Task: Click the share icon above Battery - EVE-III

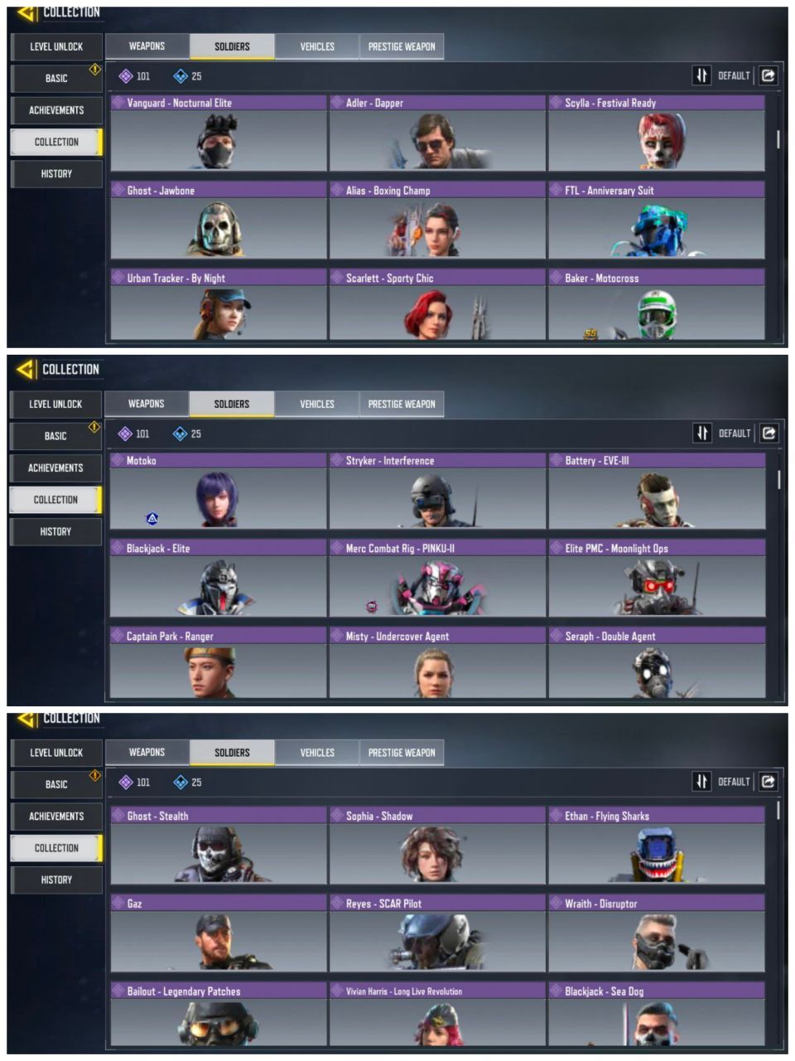Action: point(768,433)
